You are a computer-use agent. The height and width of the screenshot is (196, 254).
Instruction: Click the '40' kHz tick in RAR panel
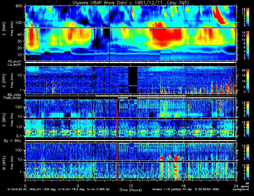click(x=19, y=34)
